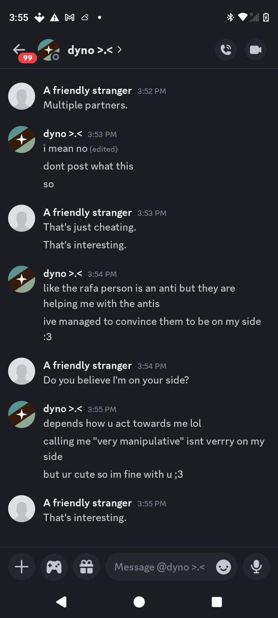Open the gift icon to send gift

pyautogui.click(x=86, y=567)
